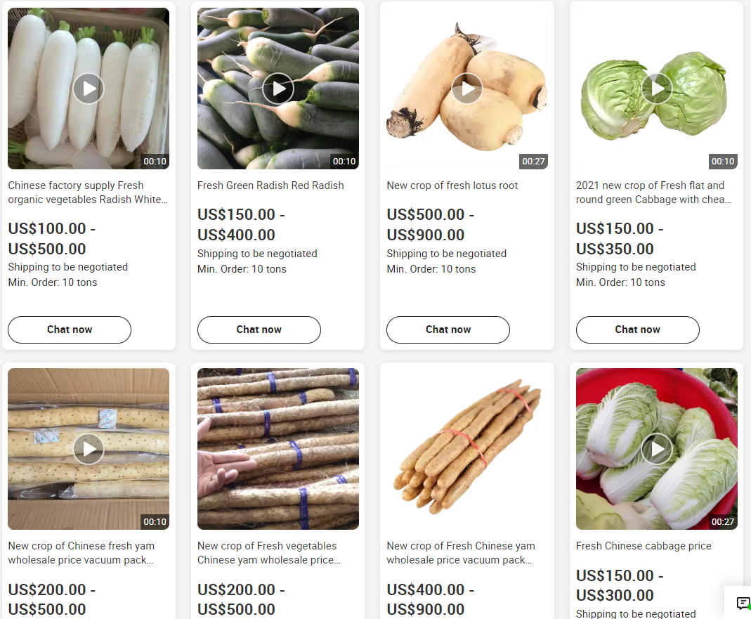Click Chat now under white radish listing
Image resolution: width=751 pixels, height=619 pixels.
pyautogui.click(x=70, y=330)
